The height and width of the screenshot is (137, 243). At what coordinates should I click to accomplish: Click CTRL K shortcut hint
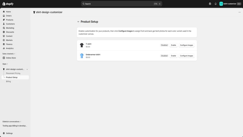point(157,4)
